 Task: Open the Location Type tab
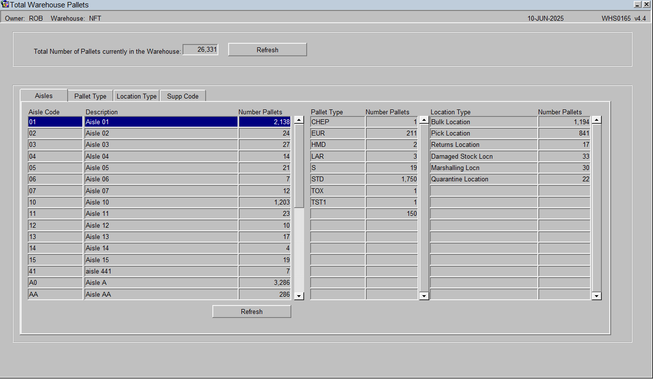coord(137,96)
